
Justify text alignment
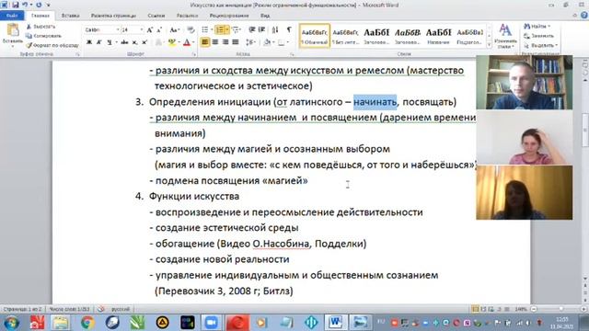click(236, 42)
